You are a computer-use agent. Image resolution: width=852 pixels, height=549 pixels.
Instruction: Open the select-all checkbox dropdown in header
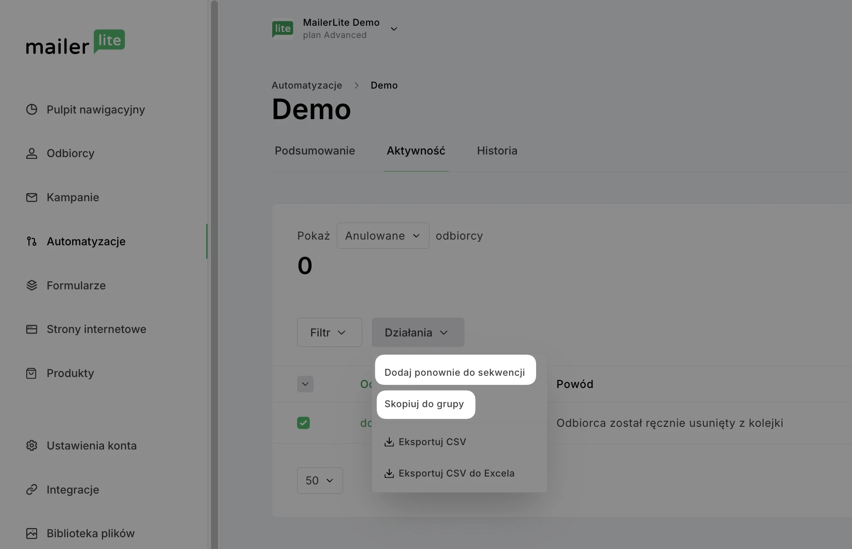coord(305,384)
